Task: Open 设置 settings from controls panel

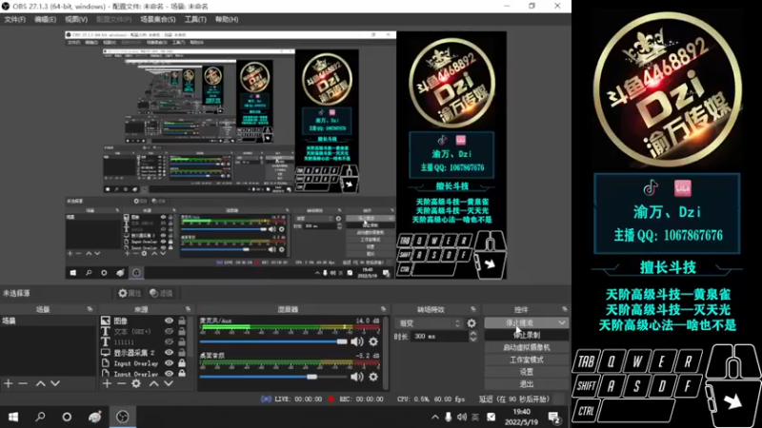Action: coord(527,372)
